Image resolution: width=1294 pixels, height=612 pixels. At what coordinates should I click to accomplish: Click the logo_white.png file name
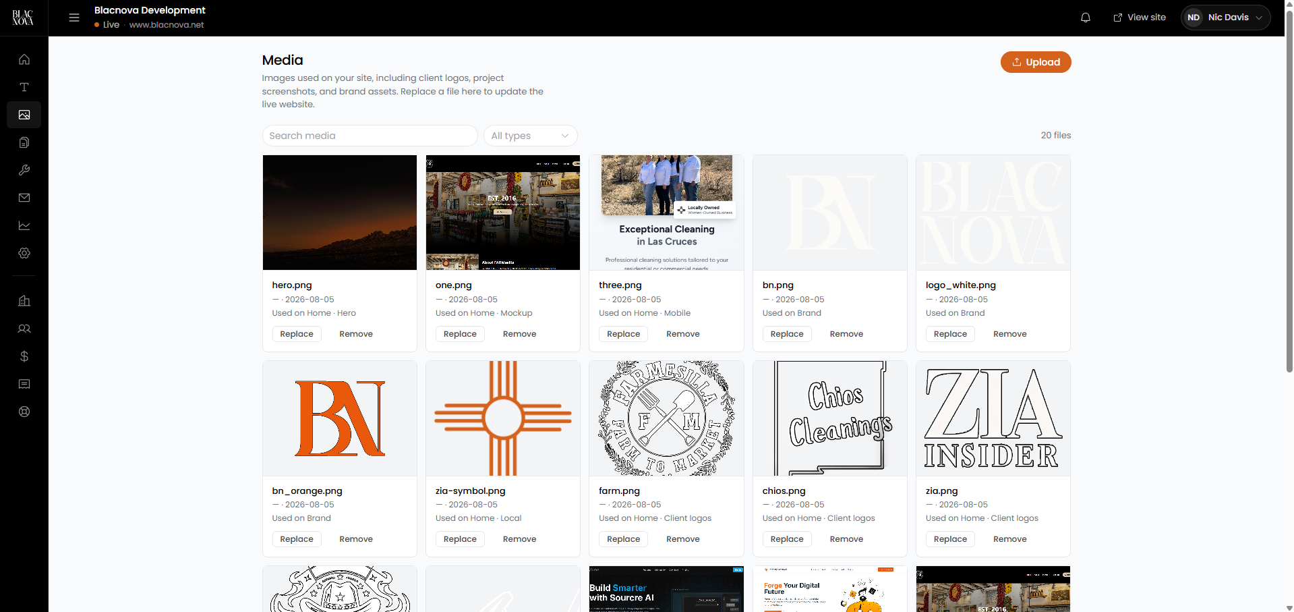960,285
